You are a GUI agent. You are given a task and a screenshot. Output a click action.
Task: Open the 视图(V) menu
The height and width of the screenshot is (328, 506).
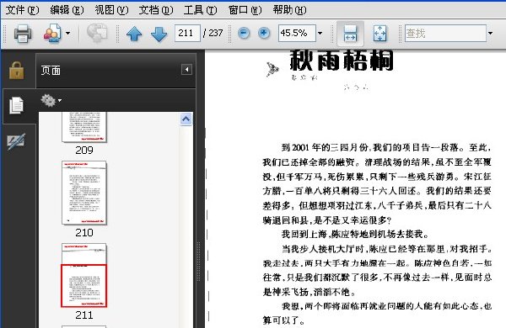click(111, 10)
